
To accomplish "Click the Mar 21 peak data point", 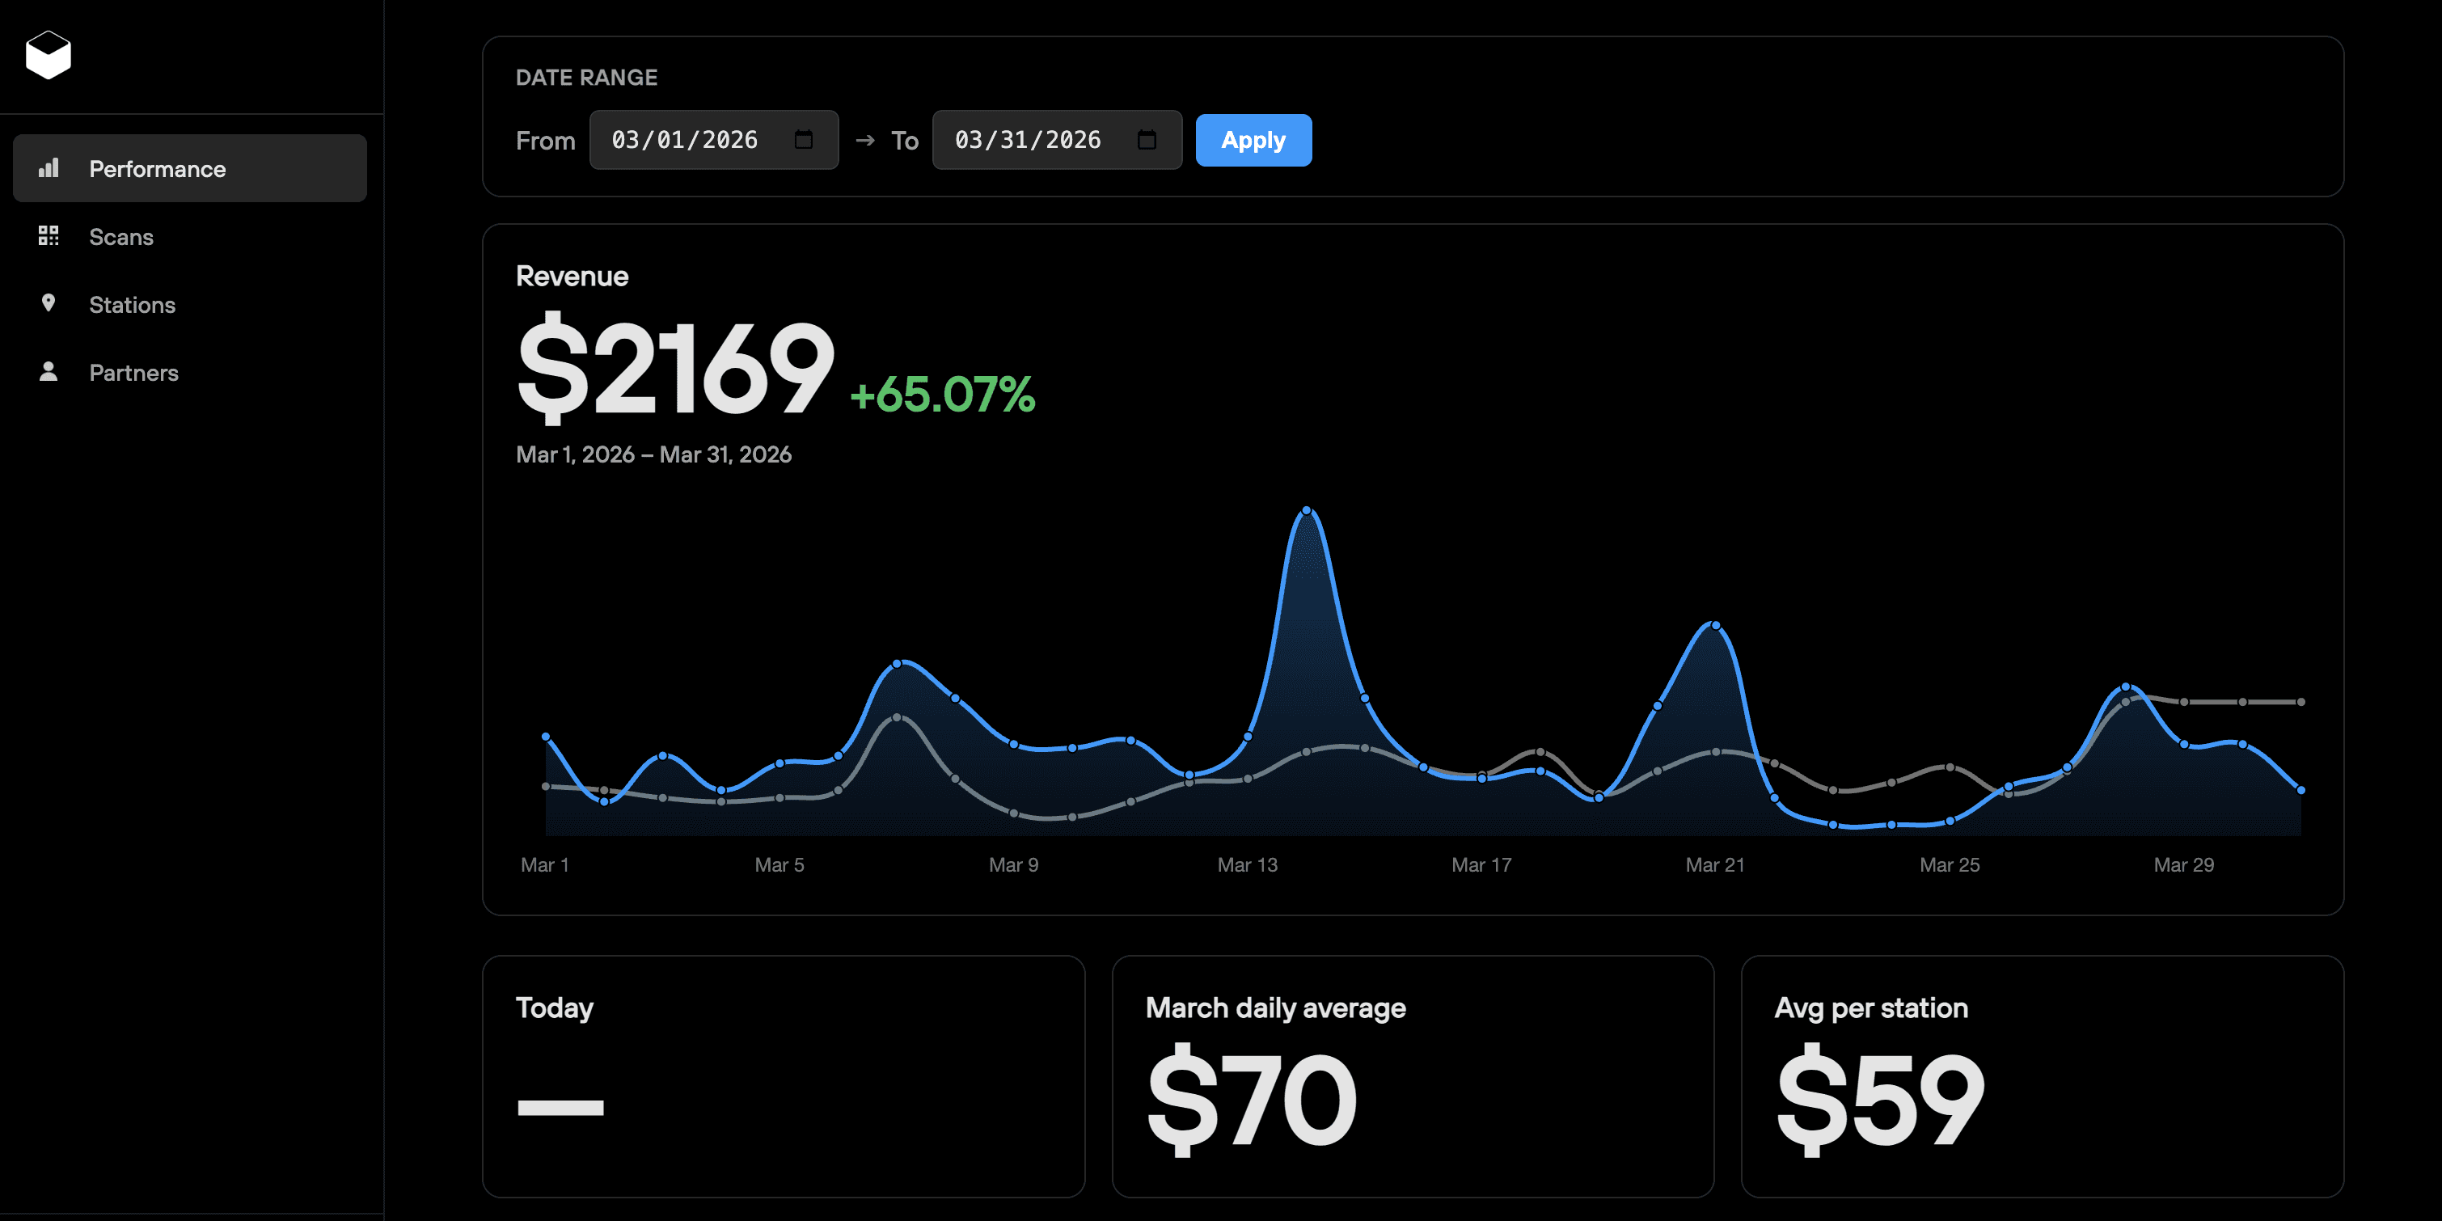I will (x=1715, y=626).
